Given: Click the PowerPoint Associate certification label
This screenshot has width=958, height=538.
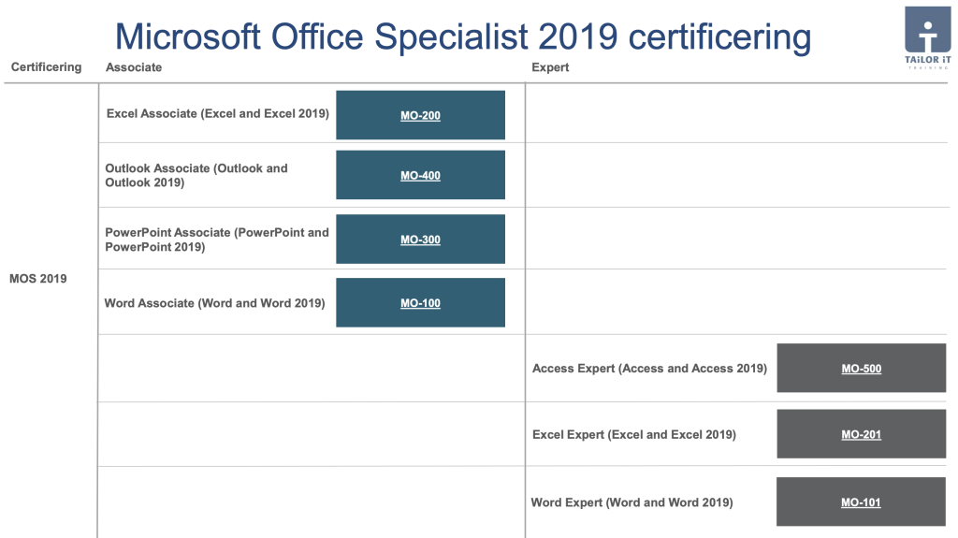Looking at the screenshot, I should point(217,240).
